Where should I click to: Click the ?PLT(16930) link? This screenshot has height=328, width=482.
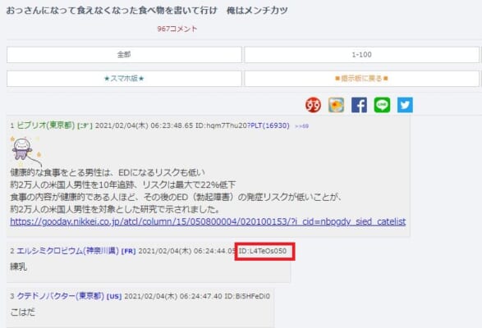click(x=269, y=125)
